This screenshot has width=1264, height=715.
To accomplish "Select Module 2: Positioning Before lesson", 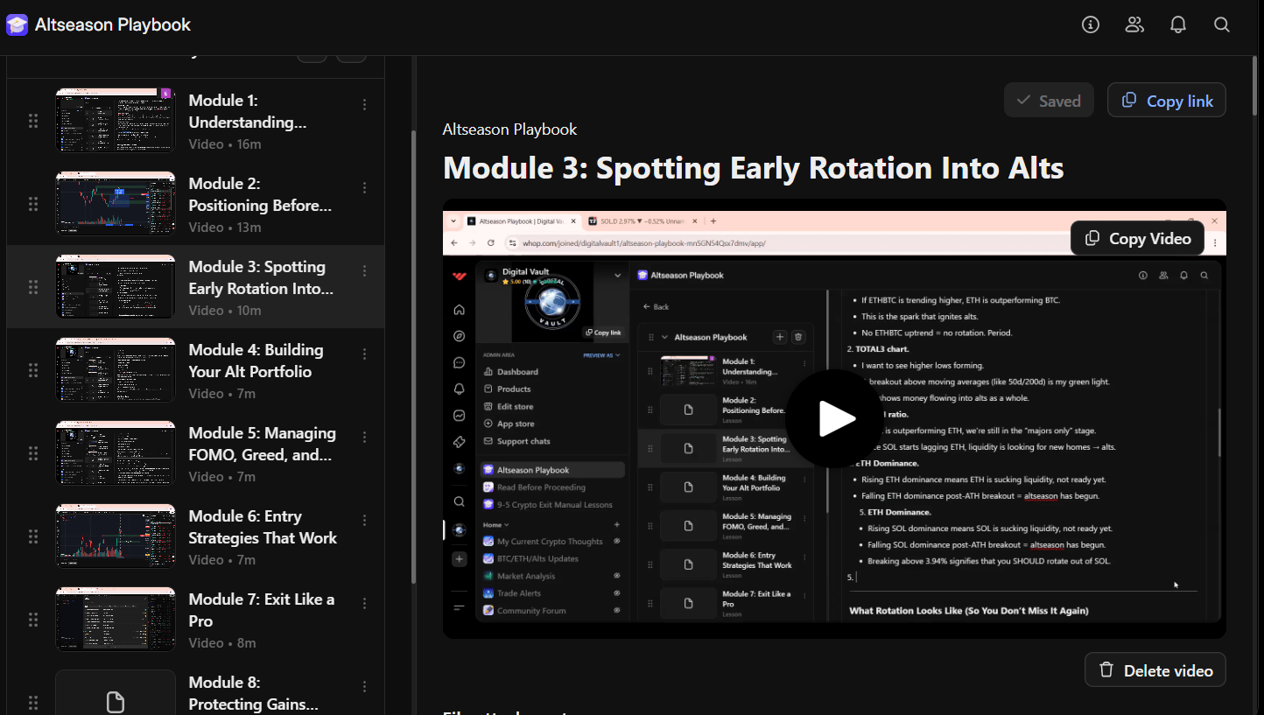I will (195, 204).
